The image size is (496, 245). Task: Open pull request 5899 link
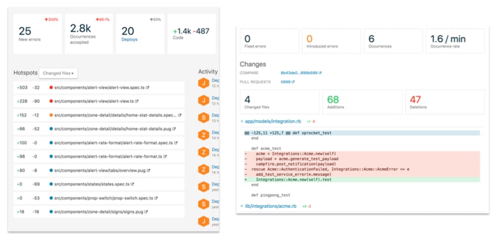point(286,82)
